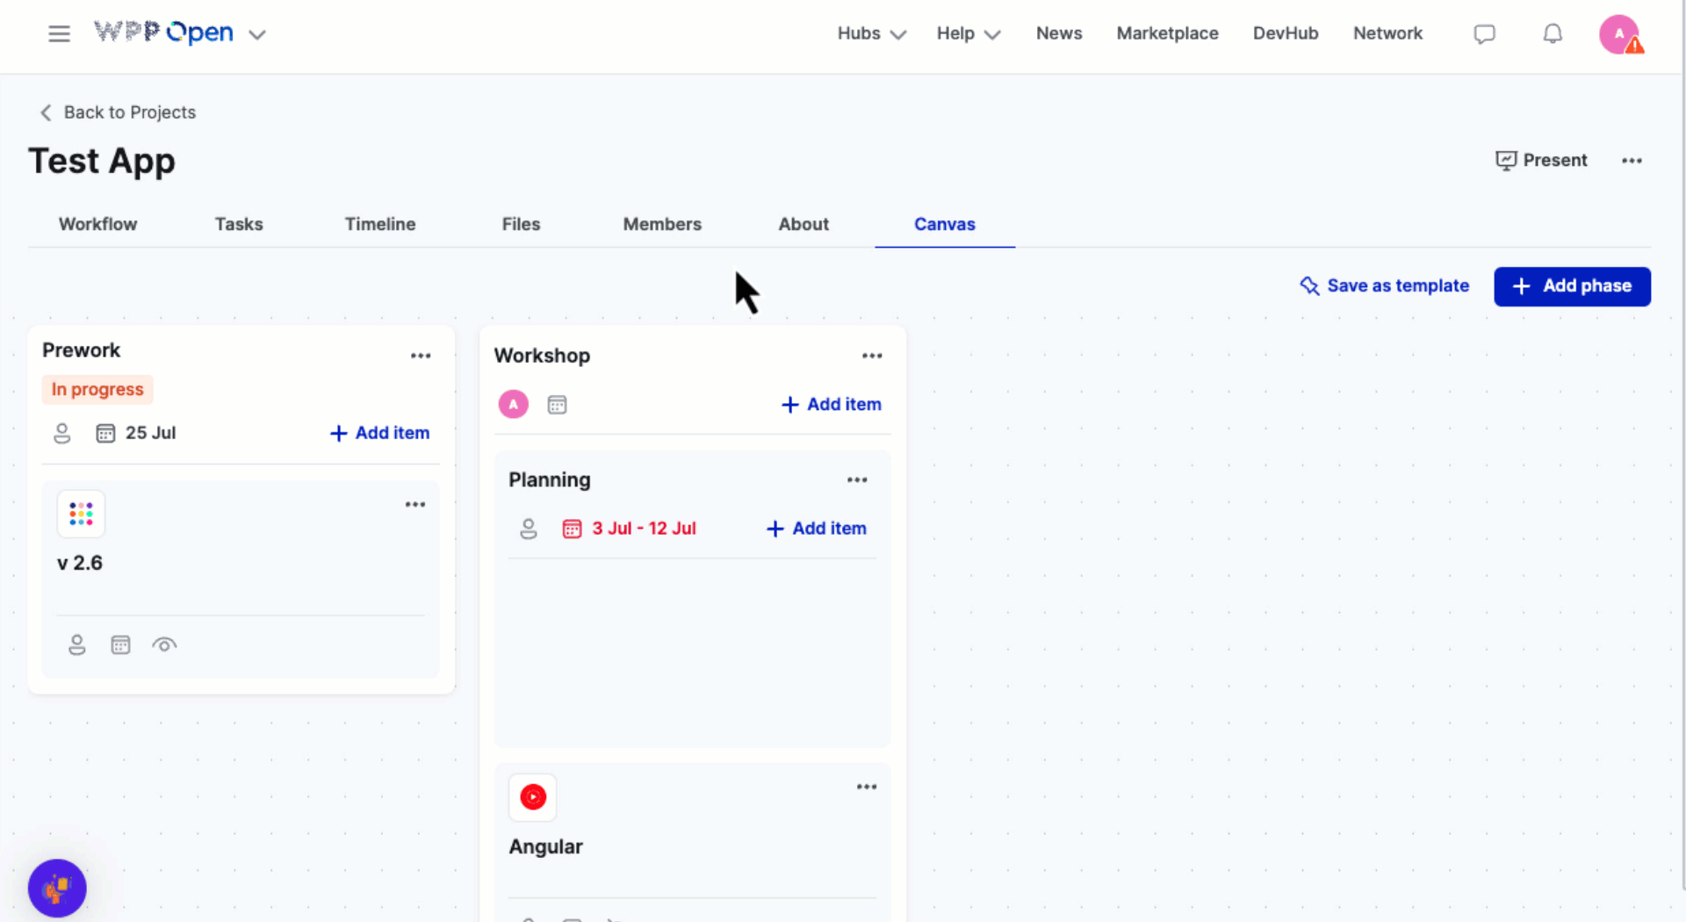Click the Workshop phase calendar icon
The image size is (1686, 922).
coord(557,405)
